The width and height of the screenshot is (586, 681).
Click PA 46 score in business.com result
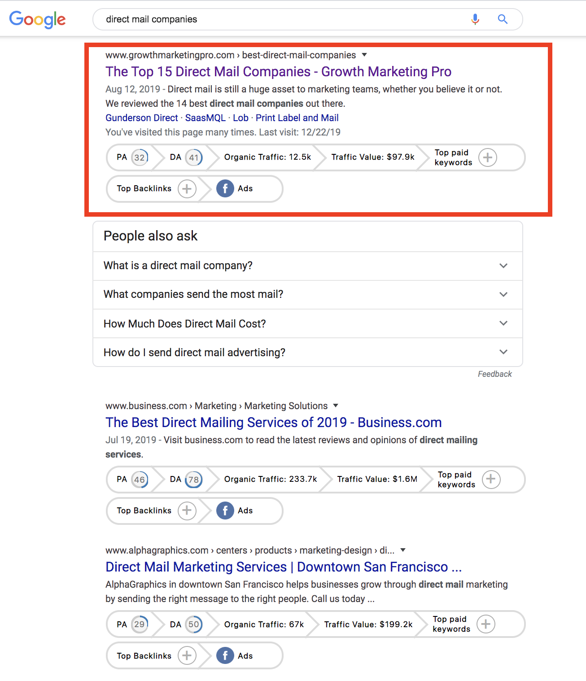point(140,480)
